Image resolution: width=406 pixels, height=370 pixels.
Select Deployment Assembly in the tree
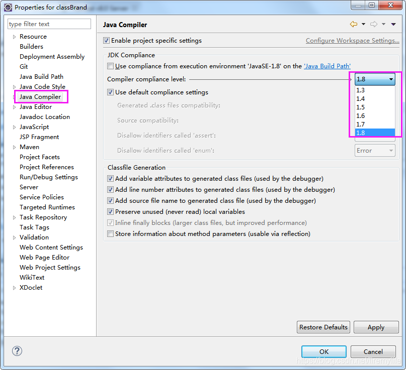pos(52,57)
